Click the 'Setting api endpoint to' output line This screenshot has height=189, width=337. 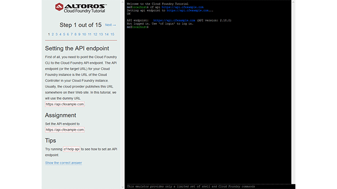point(170,10)
